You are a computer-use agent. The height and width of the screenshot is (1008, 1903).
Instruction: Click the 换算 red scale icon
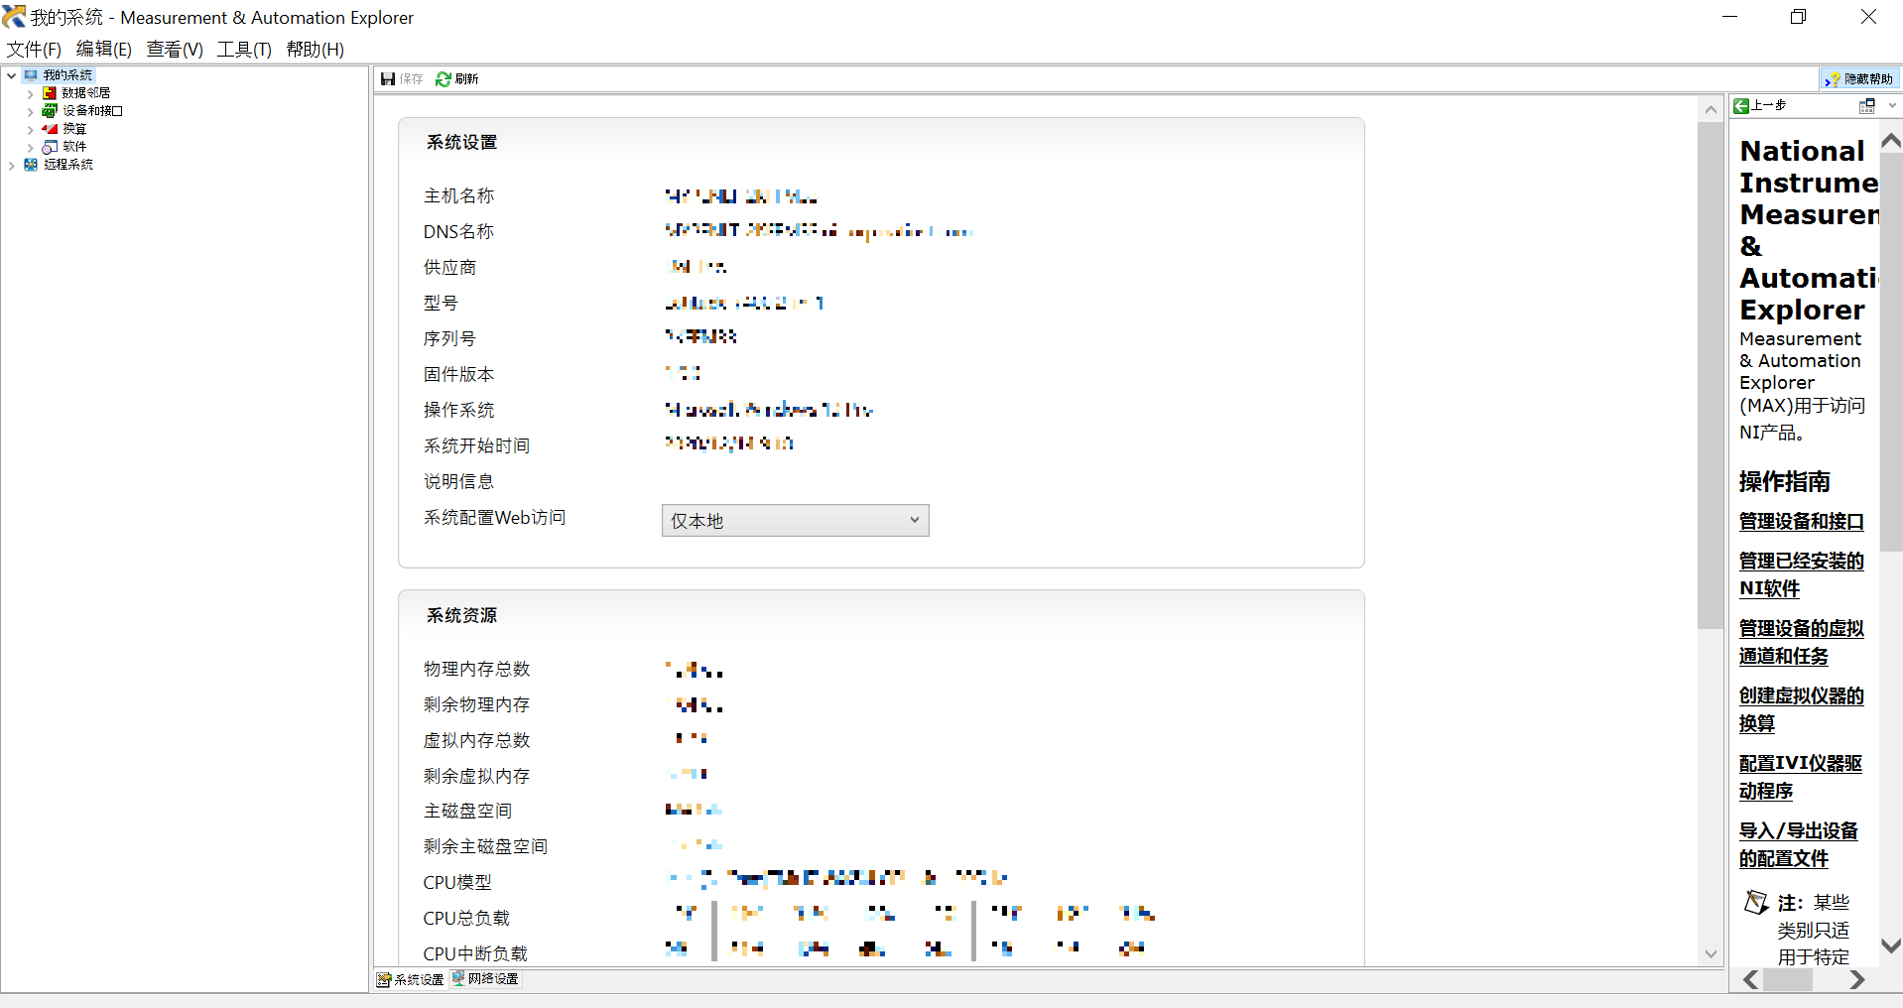[50, 129]
